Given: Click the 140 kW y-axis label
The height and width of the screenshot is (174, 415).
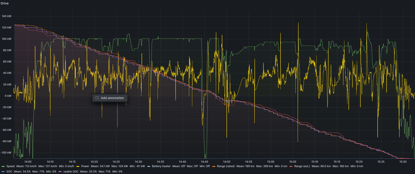Looking at the screenshot, I should [x=6, y=16].
